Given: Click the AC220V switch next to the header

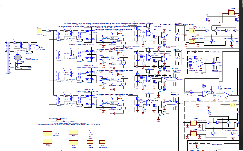Looking at the screenshot, I should tap(48, 31).
